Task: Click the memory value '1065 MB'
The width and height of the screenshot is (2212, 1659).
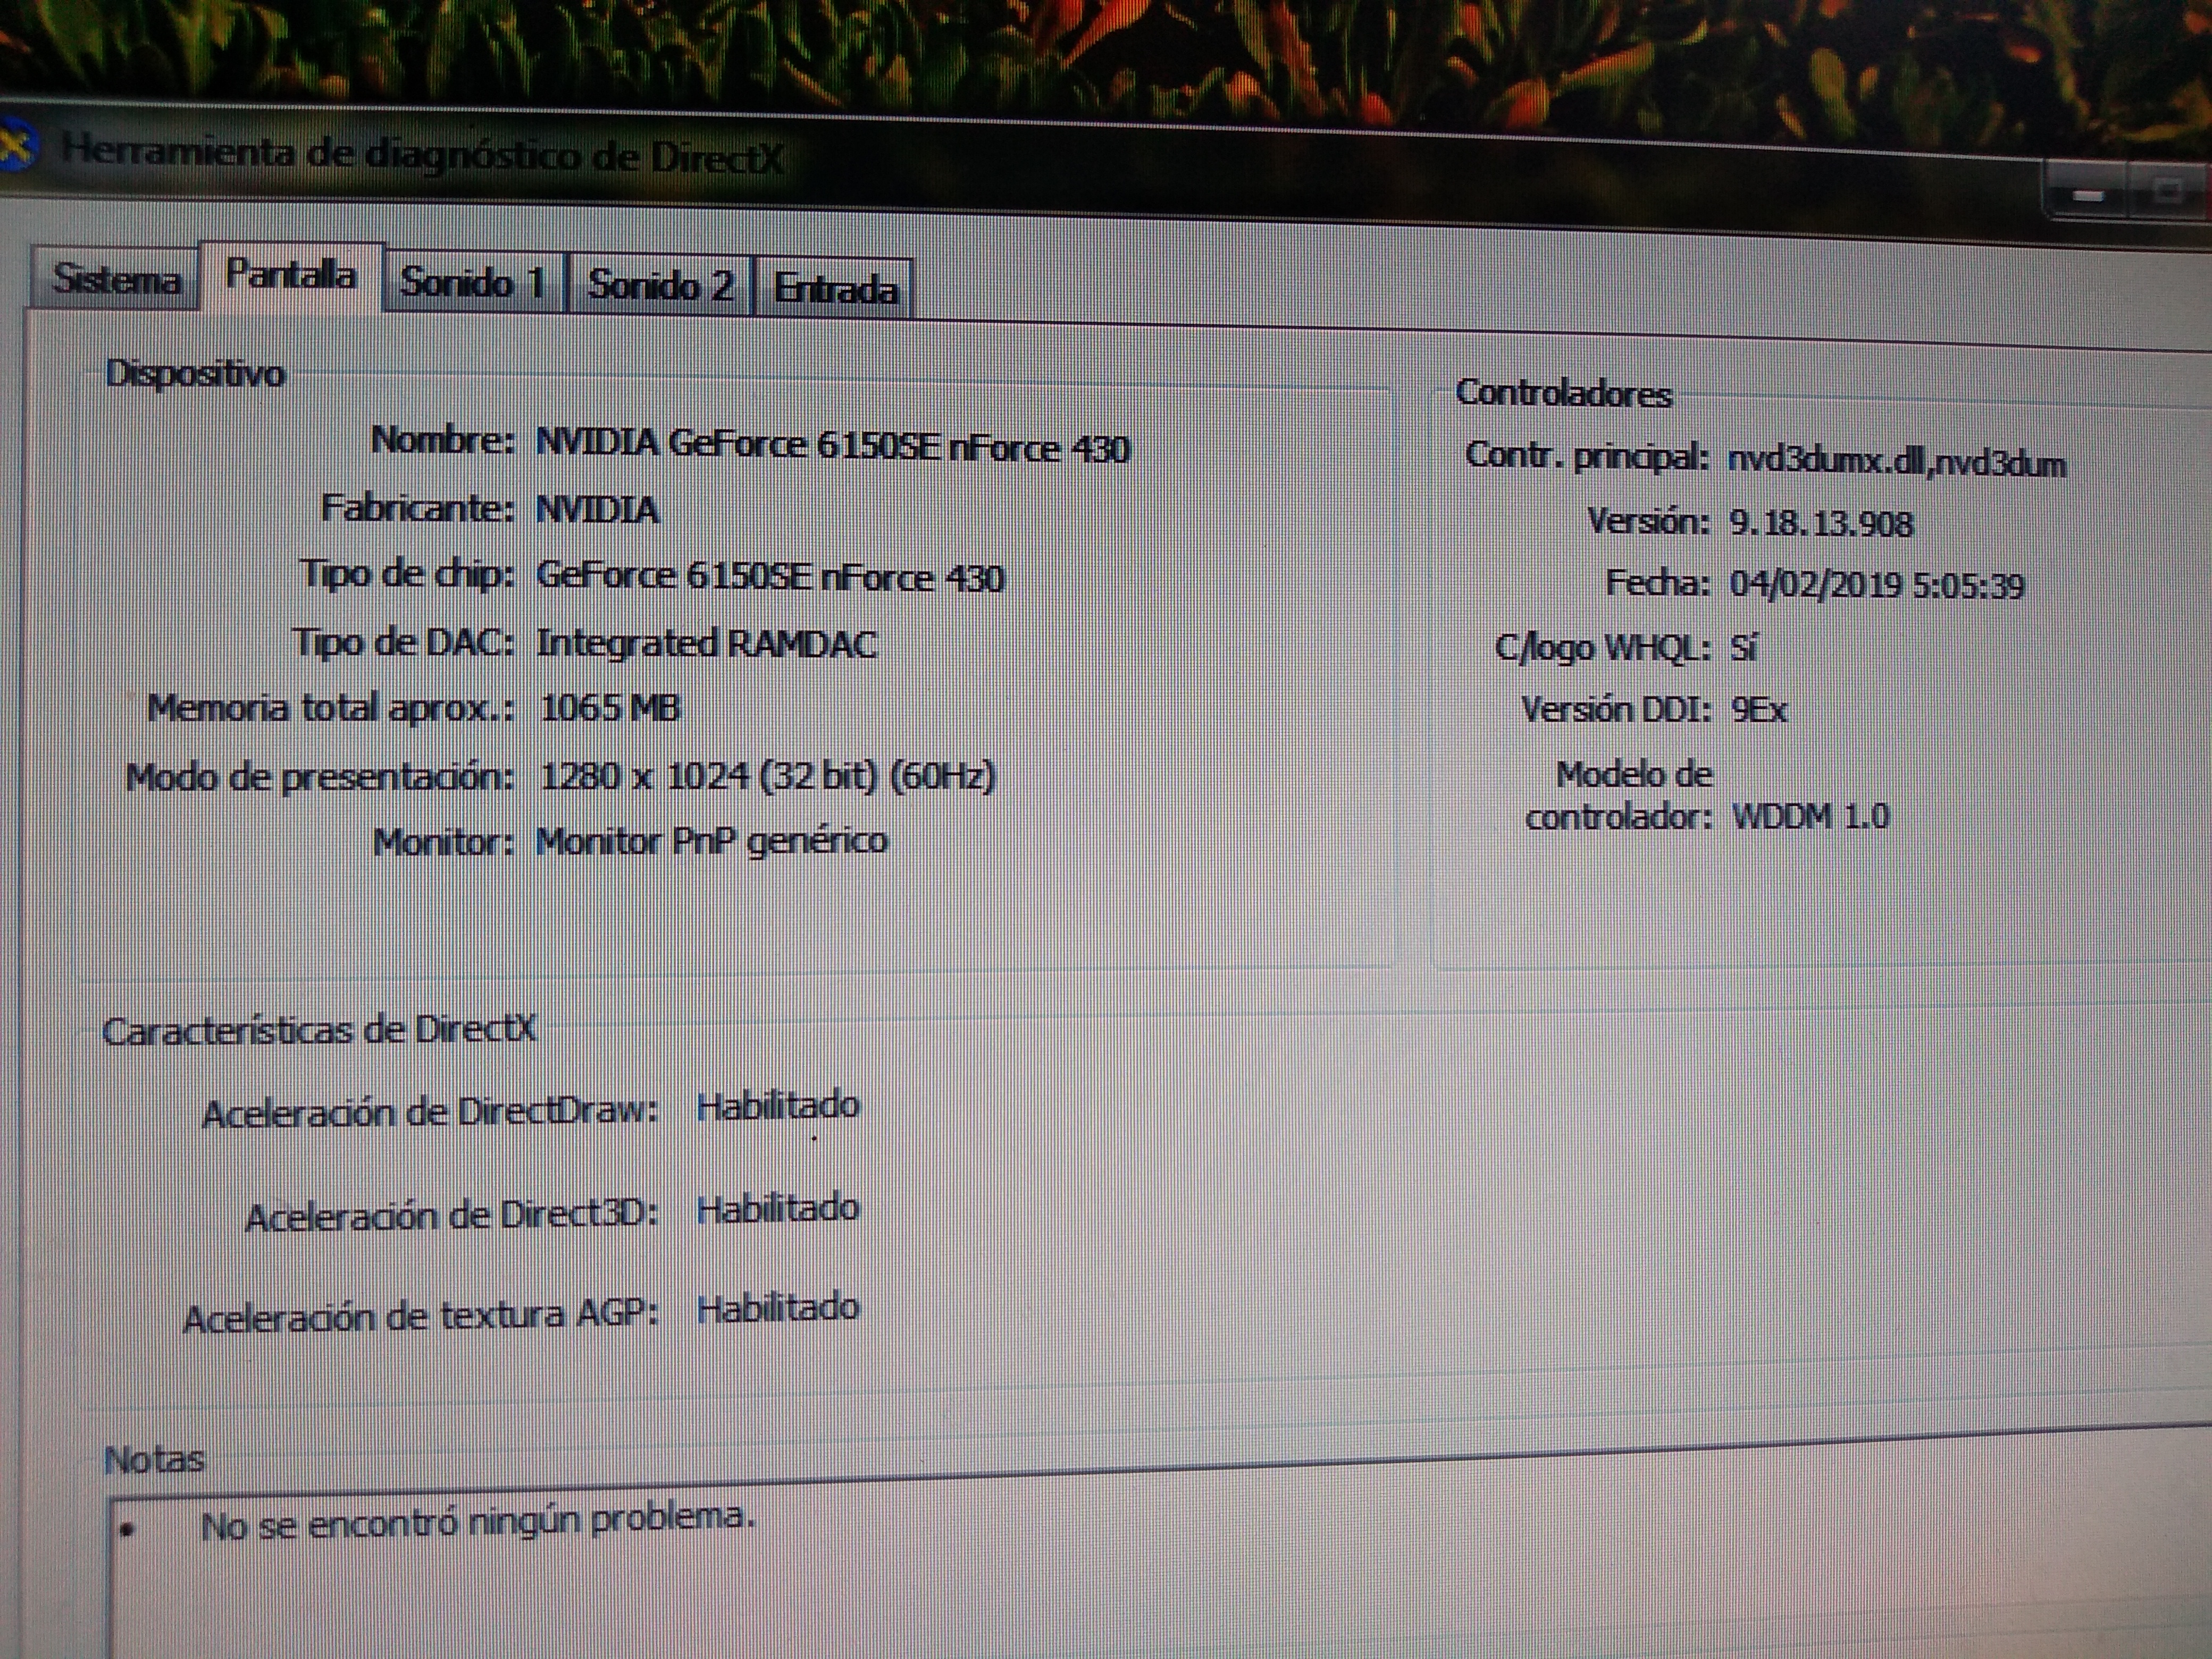Action: pyautogui.click(x=609, y=708)
